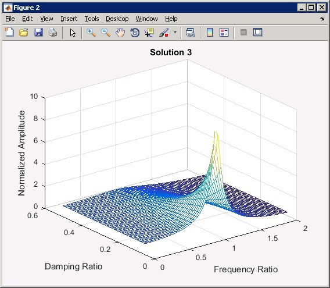Click the Link Plot icon

191,33
